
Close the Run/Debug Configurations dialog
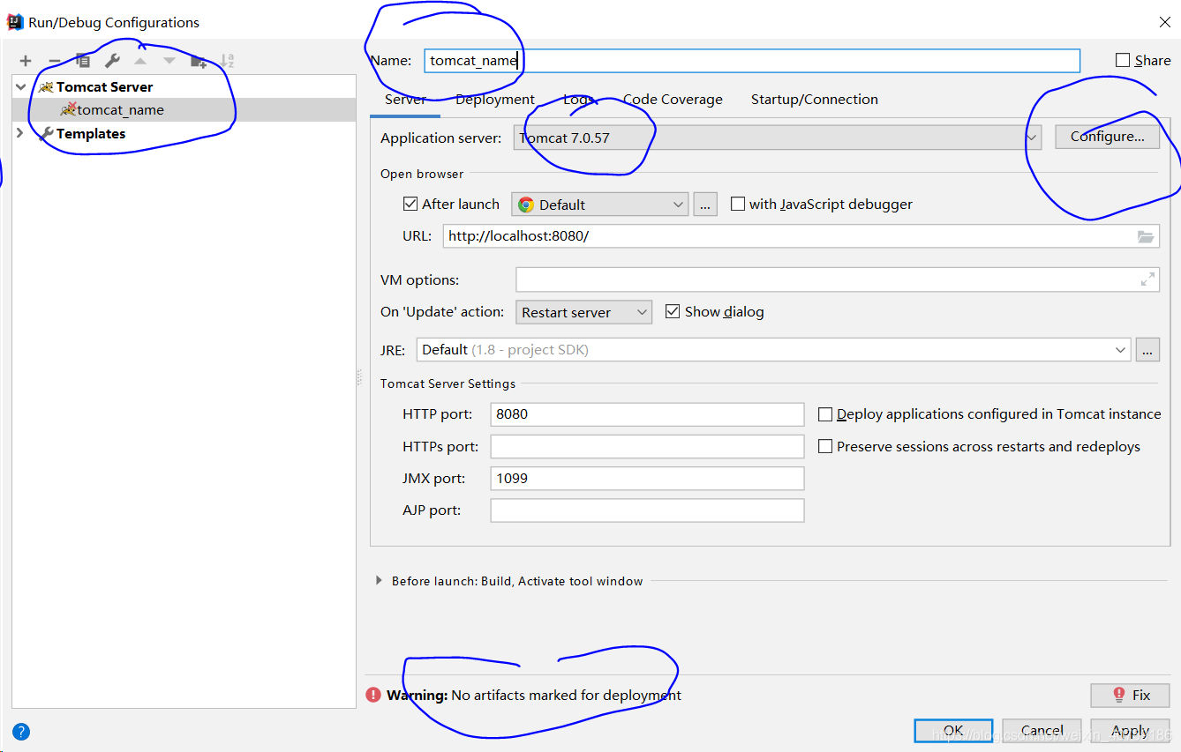[x=1164, y=22]
